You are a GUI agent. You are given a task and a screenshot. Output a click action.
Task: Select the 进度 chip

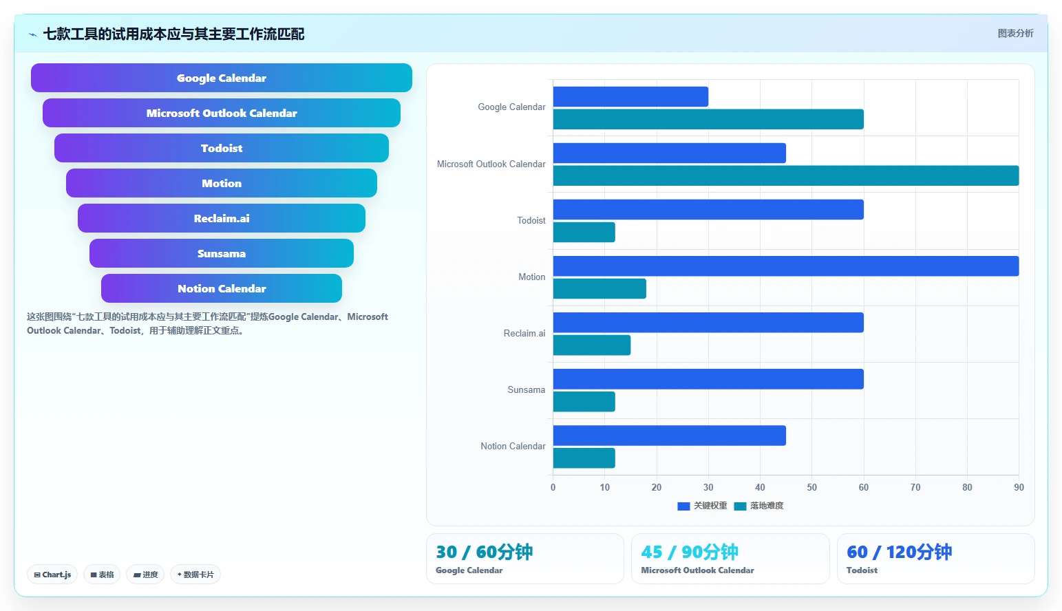point(145,575)
